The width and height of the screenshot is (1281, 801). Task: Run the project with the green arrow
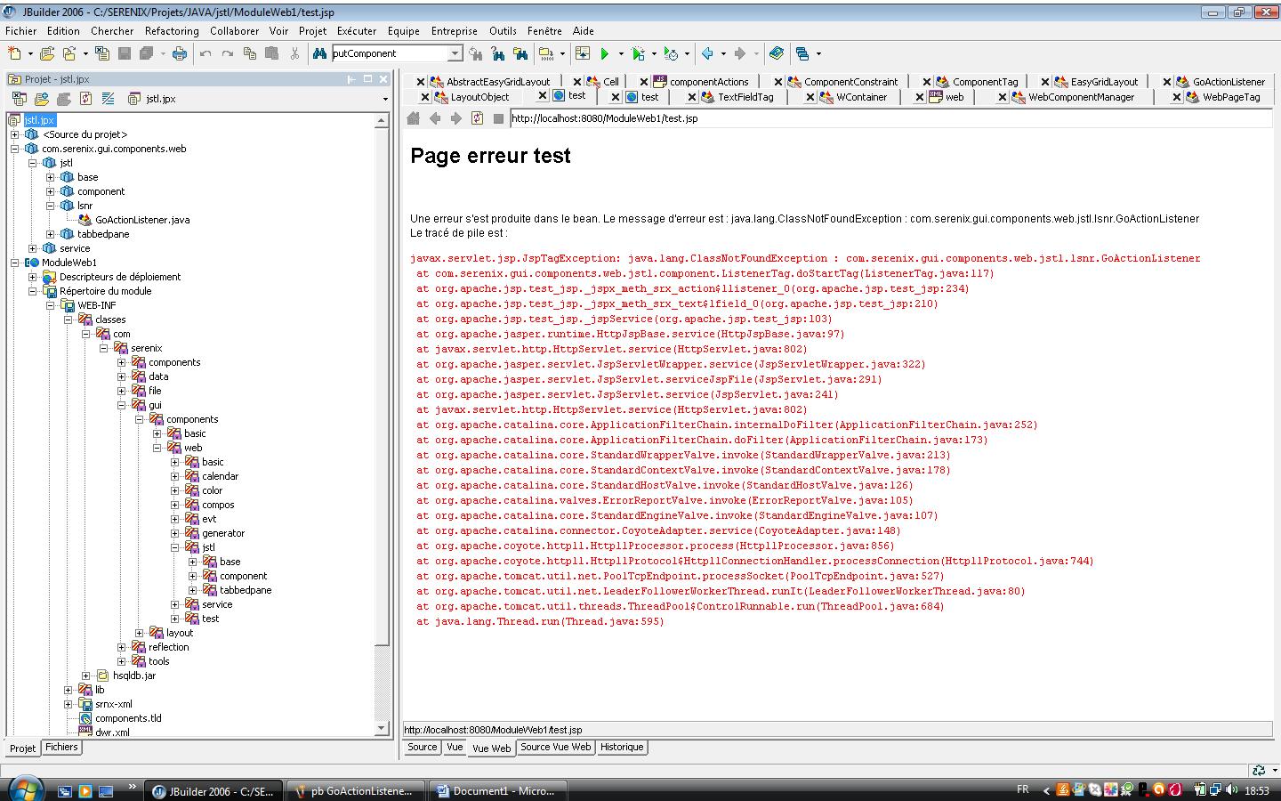pos(605,53)
